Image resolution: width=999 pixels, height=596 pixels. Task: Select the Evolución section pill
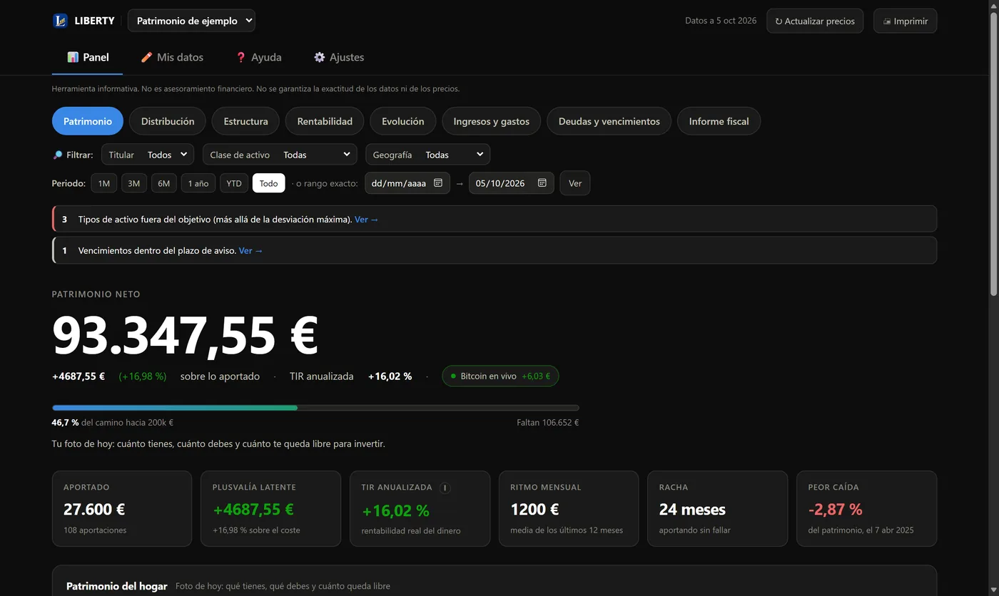402,121
